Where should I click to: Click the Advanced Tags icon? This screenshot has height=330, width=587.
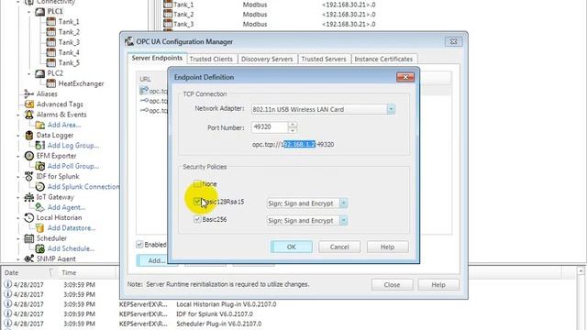pos(28,104)
